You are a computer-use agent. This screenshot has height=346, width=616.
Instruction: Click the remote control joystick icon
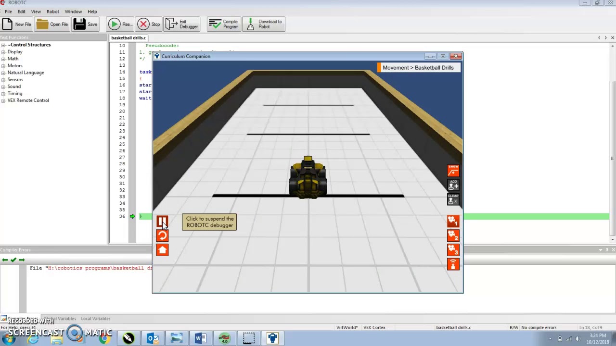pyautogui.click(x=453, y=264)
